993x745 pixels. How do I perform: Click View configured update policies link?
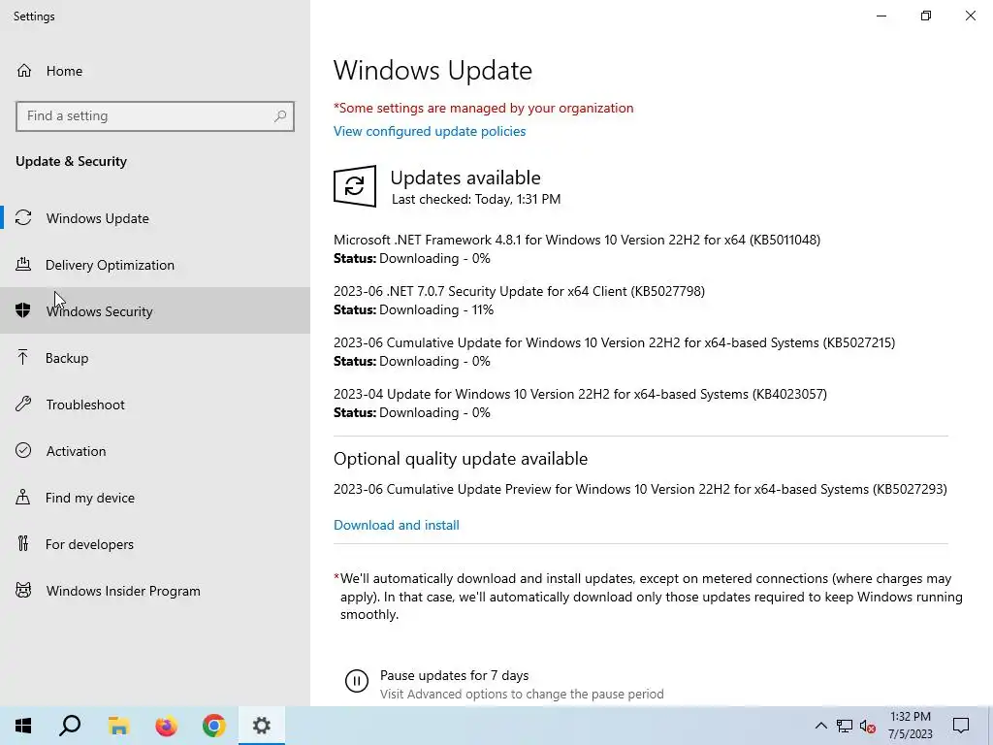pyautogui.click(x=430, y=131)
